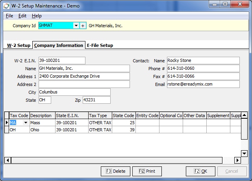Open the File menu
Image resolution: width=252 pixels, height=181 pixels.
coord(9,16)
